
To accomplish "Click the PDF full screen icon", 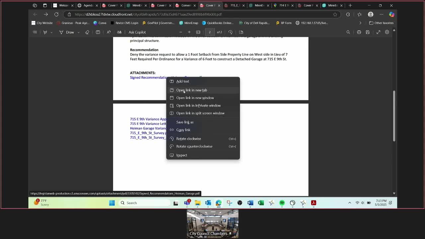I will (378, 32).
